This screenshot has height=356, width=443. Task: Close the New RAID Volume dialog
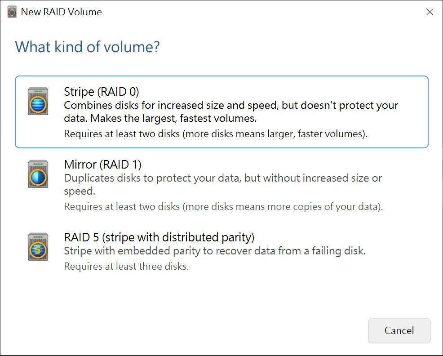[x=430, y=12]
